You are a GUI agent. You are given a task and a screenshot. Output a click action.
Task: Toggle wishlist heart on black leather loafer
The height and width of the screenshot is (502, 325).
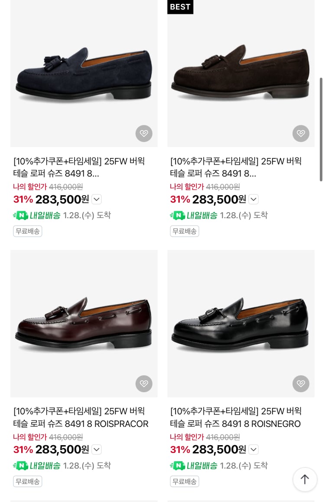[301, 384]
